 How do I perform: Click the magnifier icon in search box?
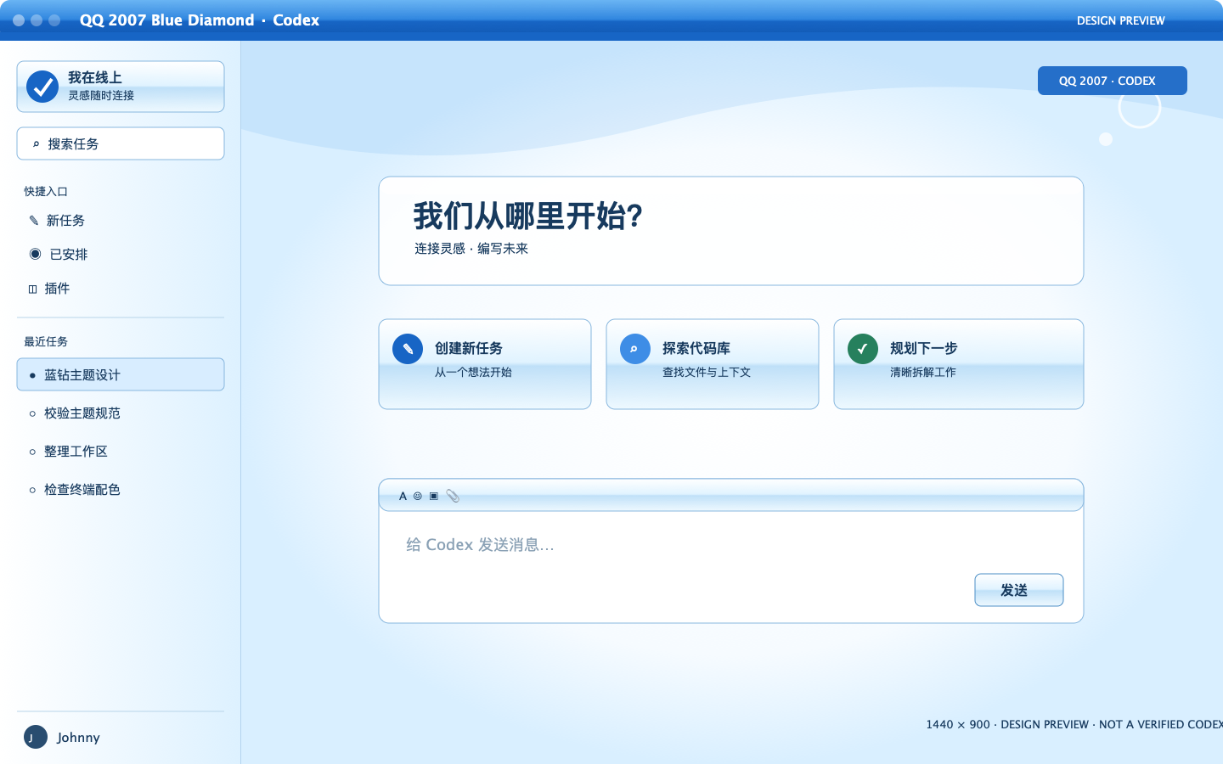point(36,144)
